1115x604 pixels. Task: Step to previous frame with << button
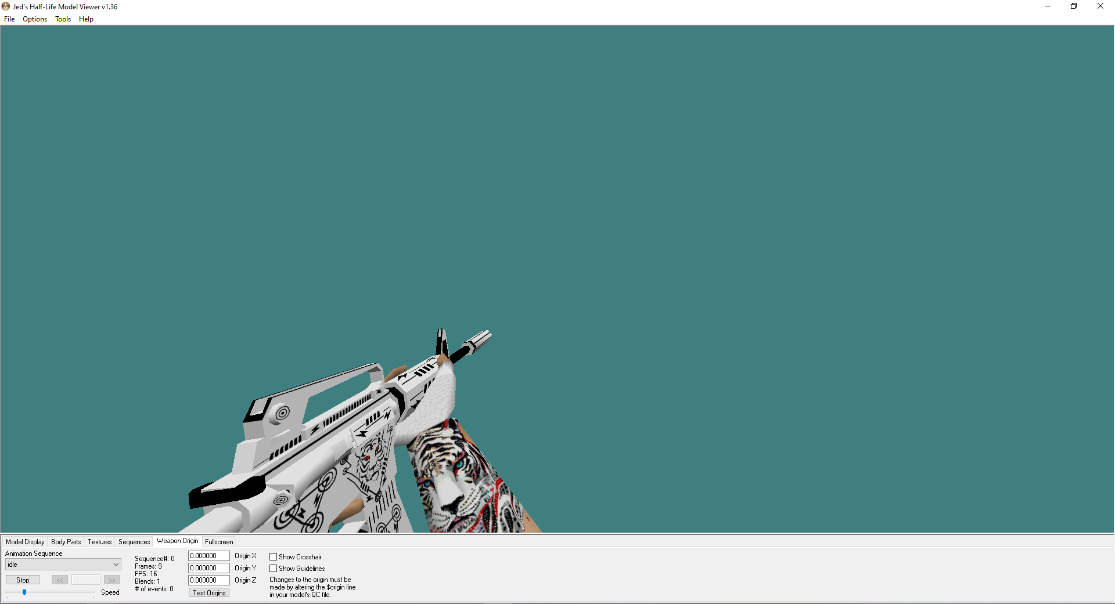(x=60, y=580)
